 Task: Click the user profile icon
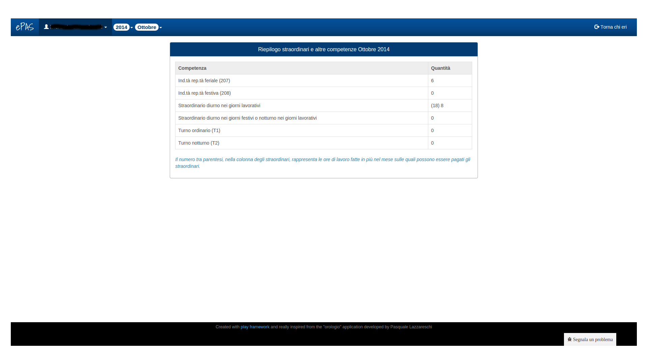pyautogui.click(x=46, y=27)
